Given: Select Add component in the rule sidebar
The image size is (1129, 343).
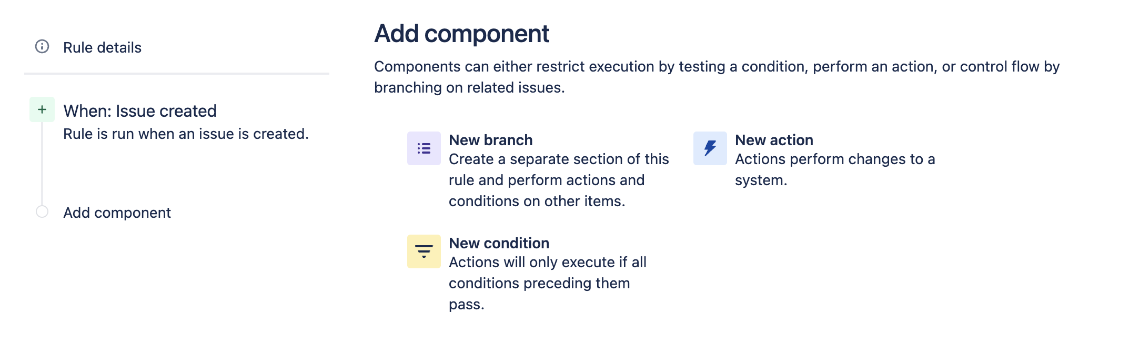Looking at the screenshot, I should pos(117,213).
